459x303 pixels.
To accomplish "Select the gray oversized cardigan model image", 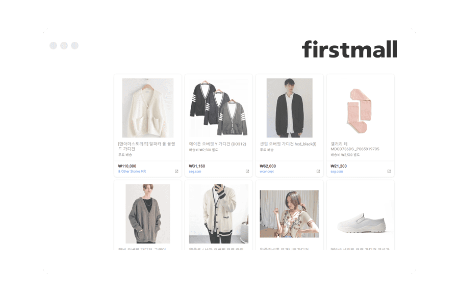I will point(148,214).
